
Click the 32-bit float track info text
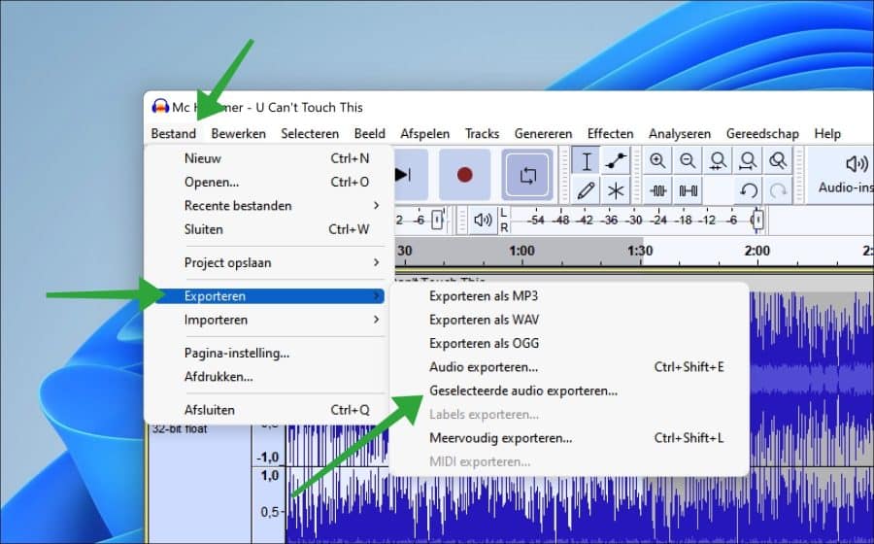(x=179, y=429)
